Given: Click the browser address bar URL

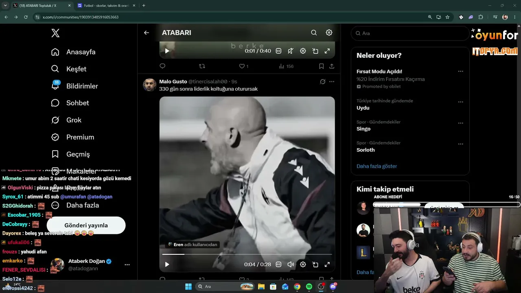Looking at the screenshot, I should click(81, 17).
